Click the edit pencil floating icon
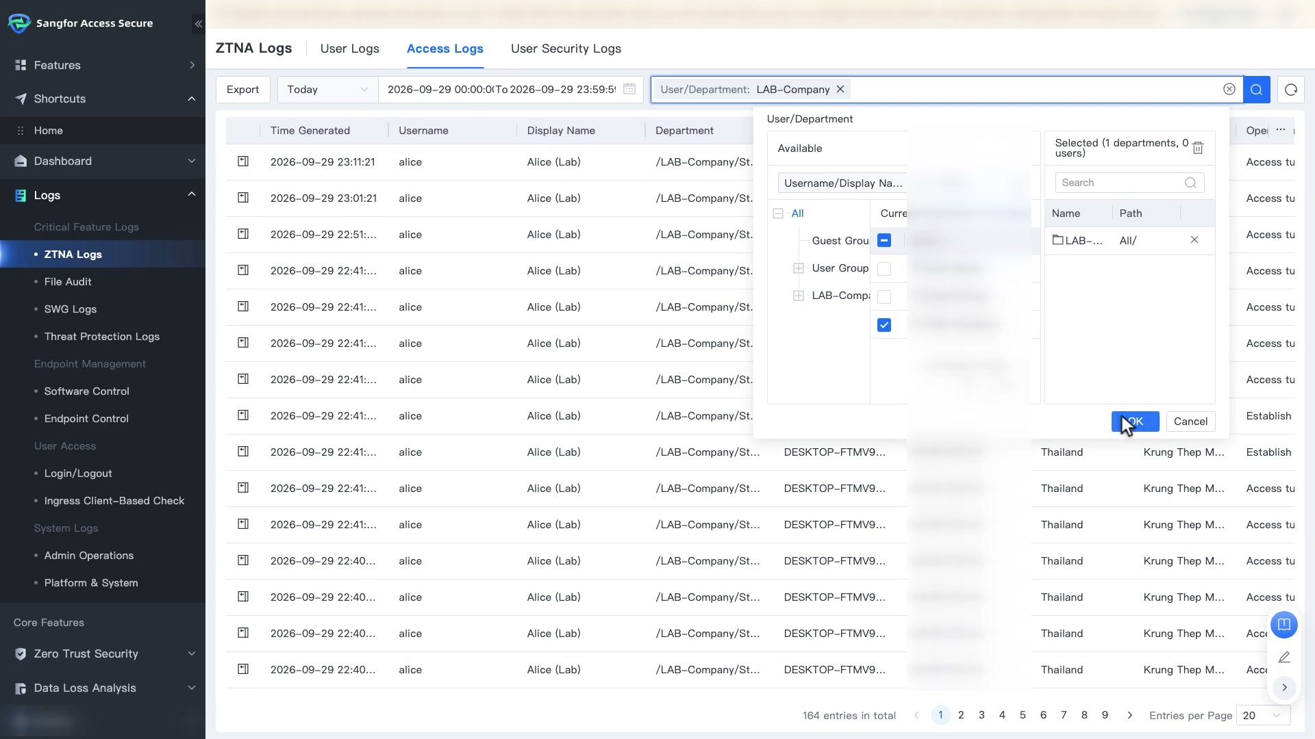The image size is (1315, 739). click(1284, 657)
